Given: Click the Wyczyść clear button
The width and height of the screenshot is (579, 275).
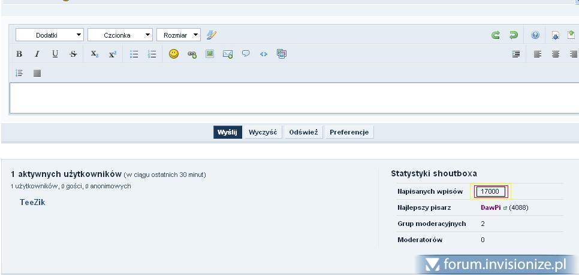Looking at the screenshot, I should coord(263,132).
